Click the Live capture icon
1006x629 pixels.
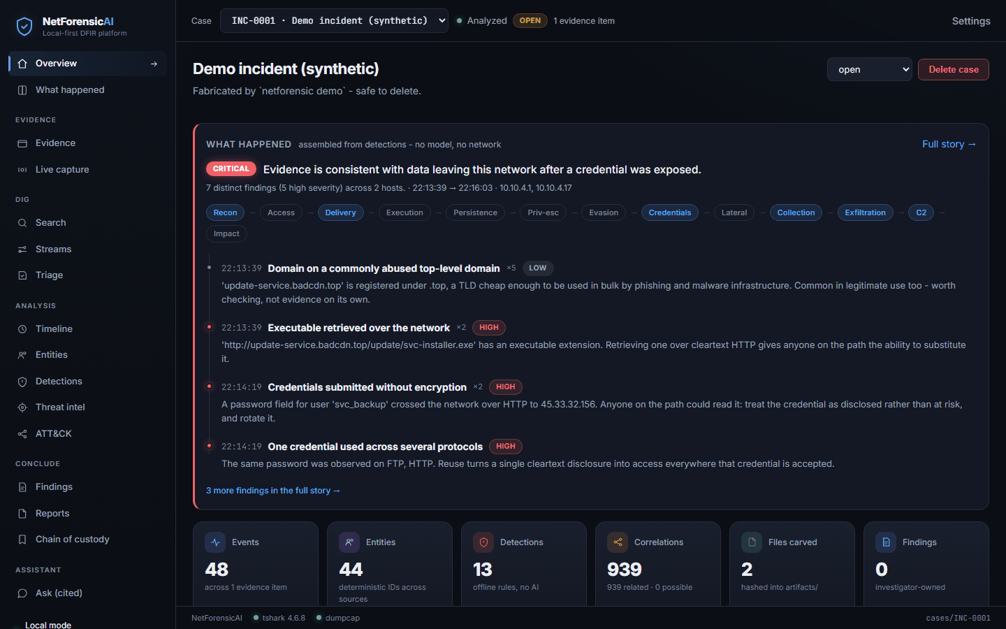22,170
